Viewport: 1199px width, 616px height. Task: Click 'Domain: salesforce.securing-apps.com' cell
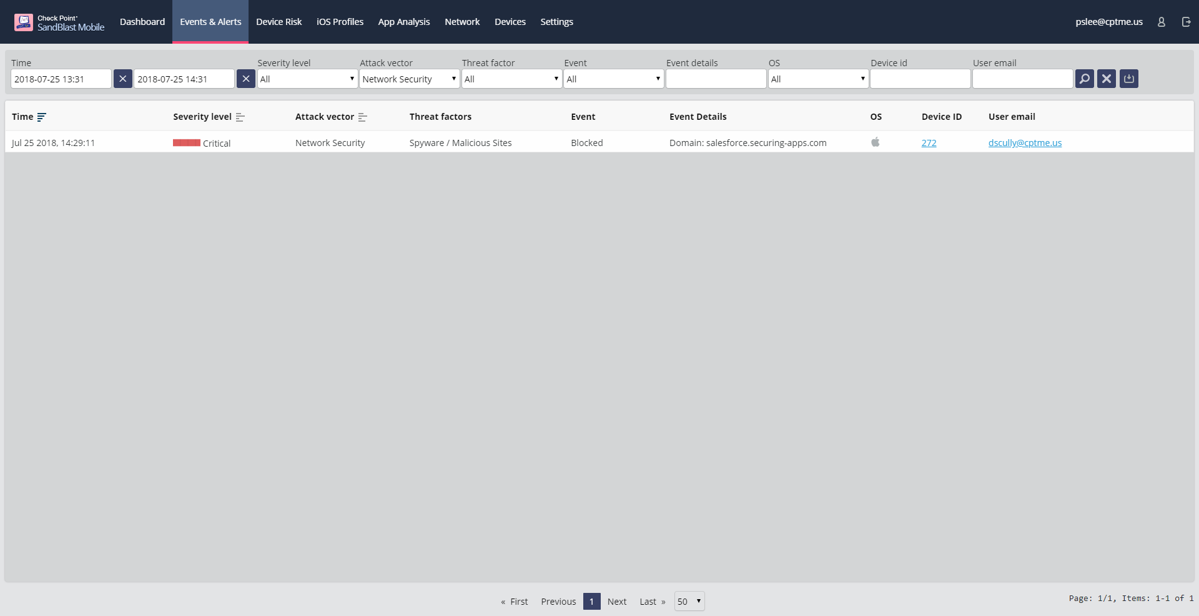(748, 143)
